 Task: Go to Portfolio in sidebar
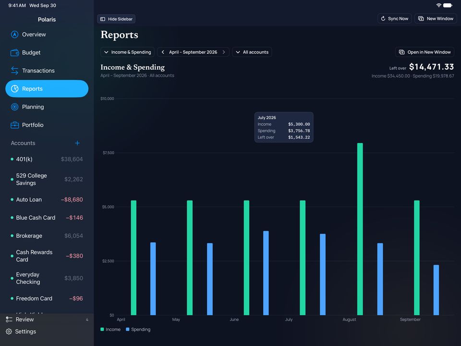47,125
